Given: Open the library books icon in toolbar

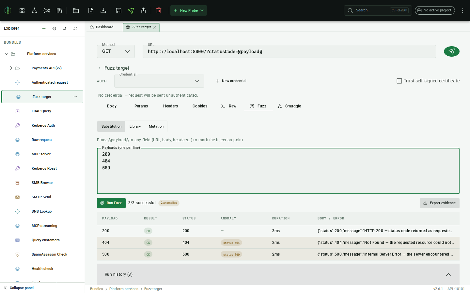Looking at the screenshot, I should [59, 10].
